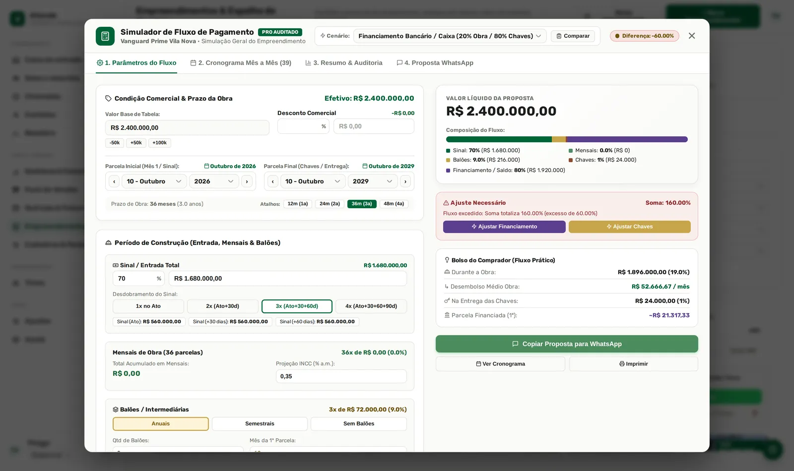The image size is (794, 471).
Task: Click the Soma: 160.00% text
Action: pos(668,203)
